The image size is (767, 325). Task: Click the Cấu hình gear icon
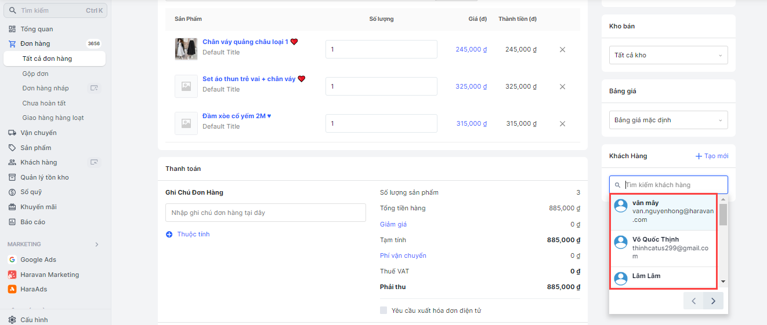pos(12,320)
